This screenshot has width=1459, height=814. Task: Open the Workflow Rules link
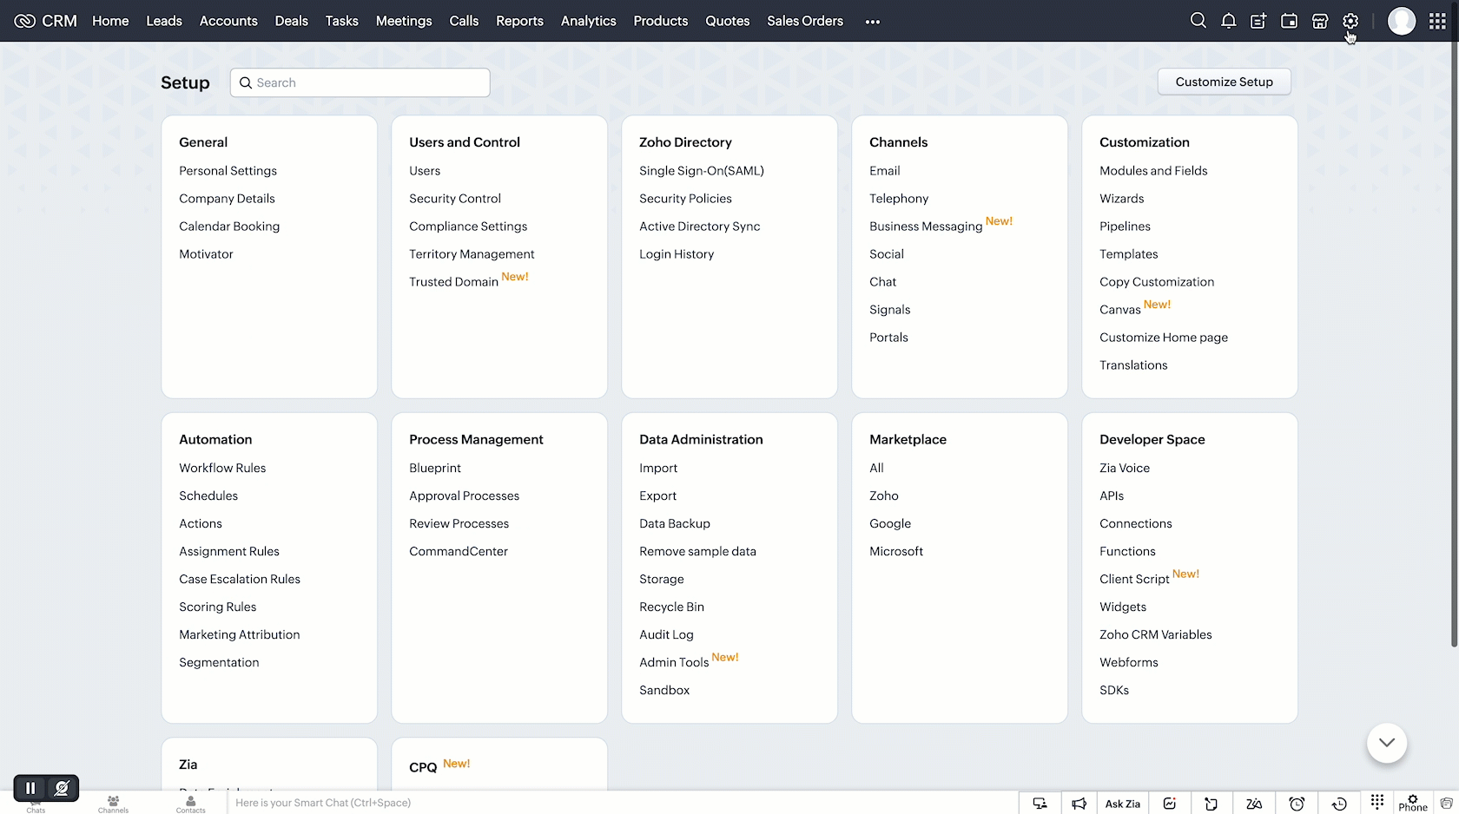click(x=222, y=468)
